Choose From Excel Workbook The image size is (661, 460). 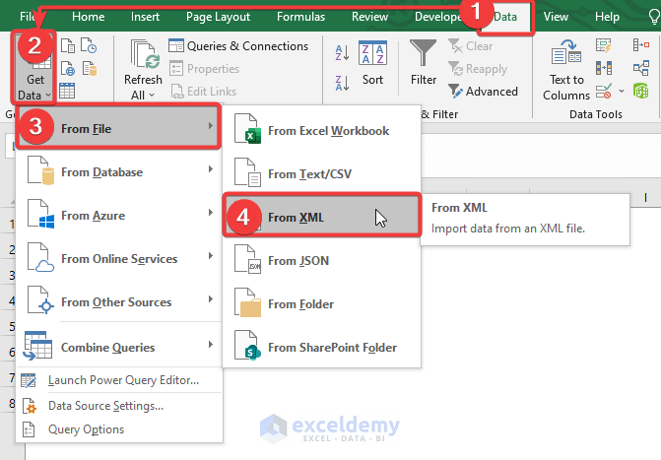tap(321, 131)
